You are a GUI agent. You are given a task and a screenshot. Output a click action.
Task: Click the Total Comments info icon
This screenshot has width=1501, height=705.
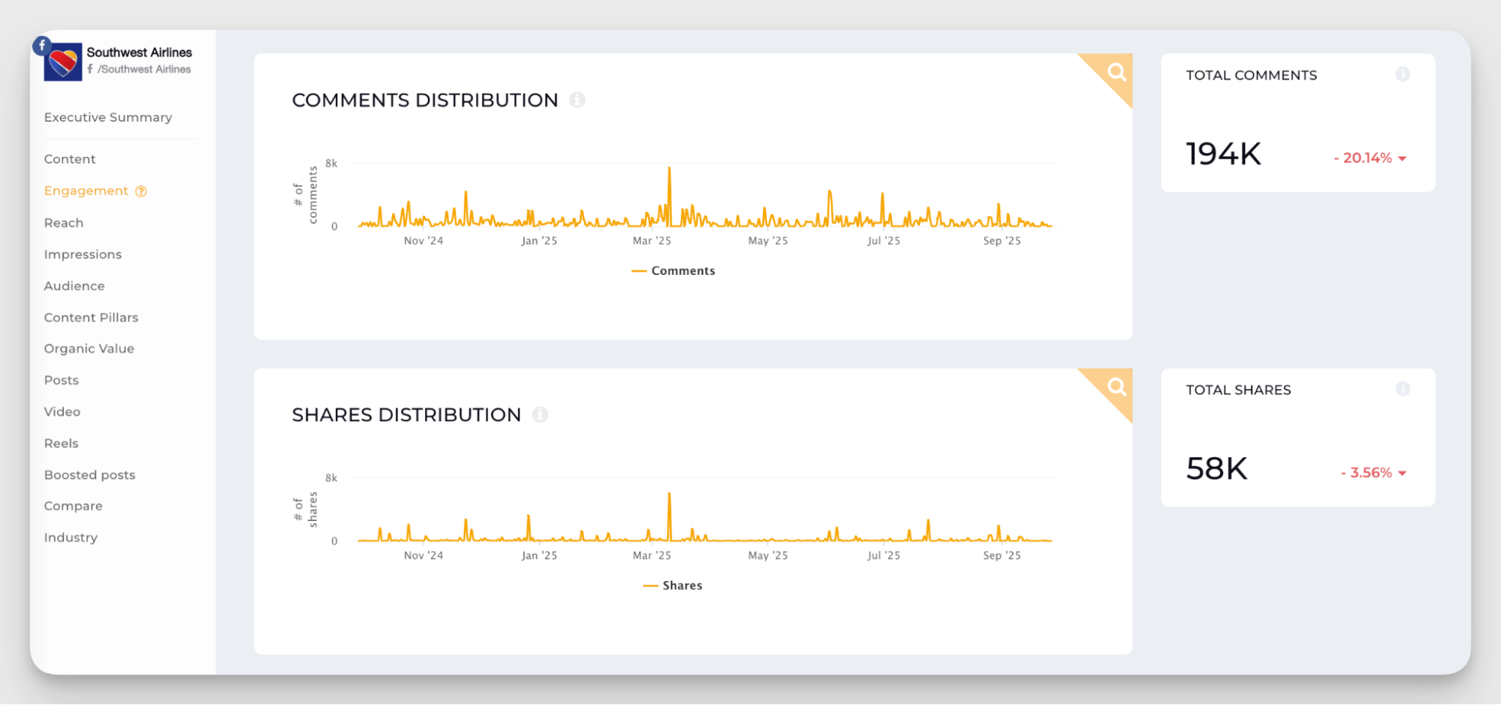1402,74
